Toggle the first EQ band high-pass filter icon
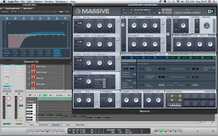 click(7, 18)
